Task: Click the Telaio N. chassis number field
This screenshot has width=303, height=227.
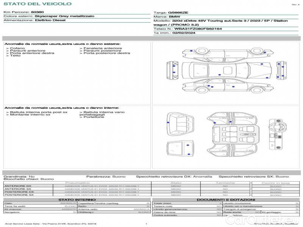Action: [188, 28]
